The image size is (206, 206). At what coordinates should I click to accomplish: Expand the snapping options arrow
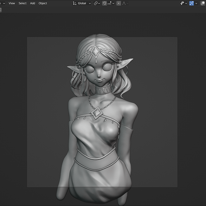[x=113, y=3]
